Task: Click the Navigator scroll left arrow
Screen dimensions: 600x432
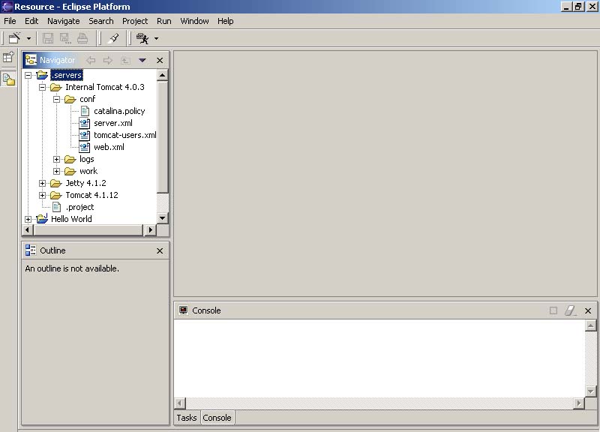Action: tap(27, 230)
